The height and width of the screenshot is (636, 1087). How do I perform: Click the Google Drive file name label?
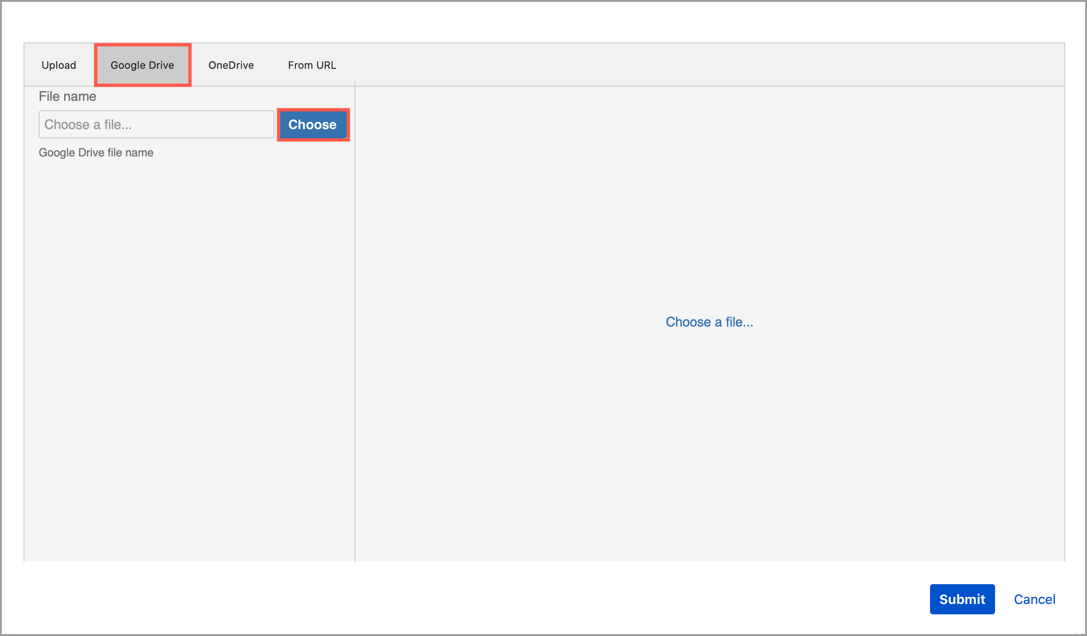[x=96, y=152]
